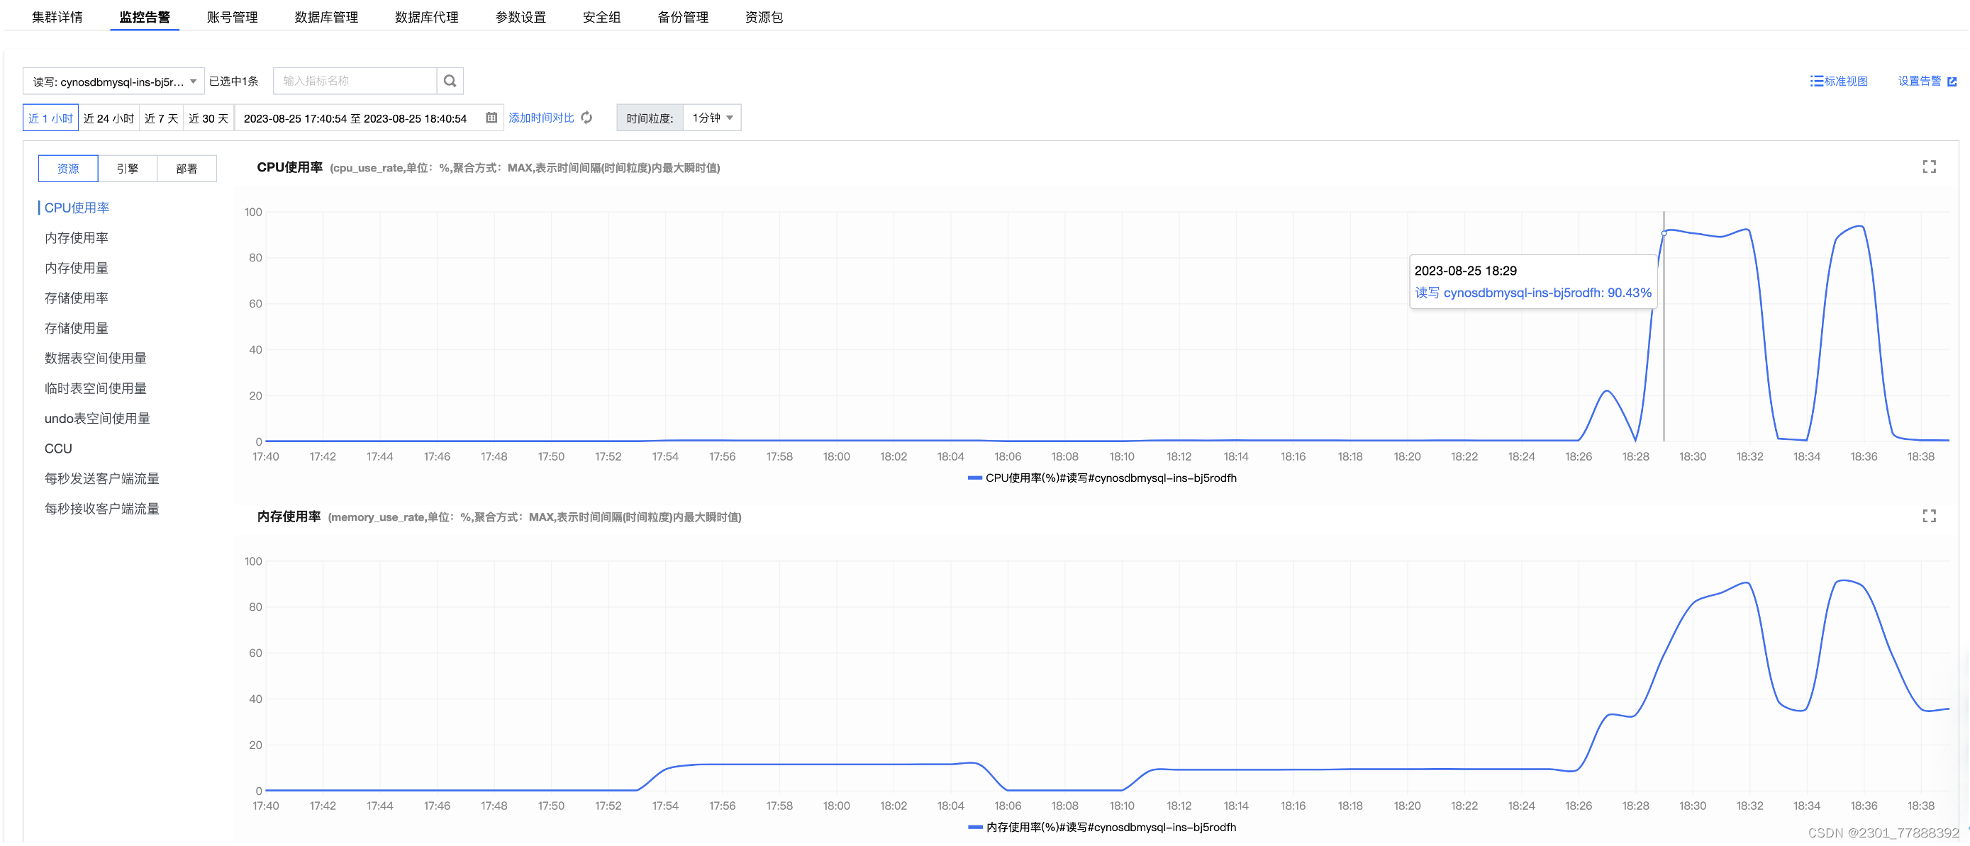Viewport: 1970px width, 846px height.
Task: Jump to undo表空间使用量 in metric list
Action: [x=97, y=418]
